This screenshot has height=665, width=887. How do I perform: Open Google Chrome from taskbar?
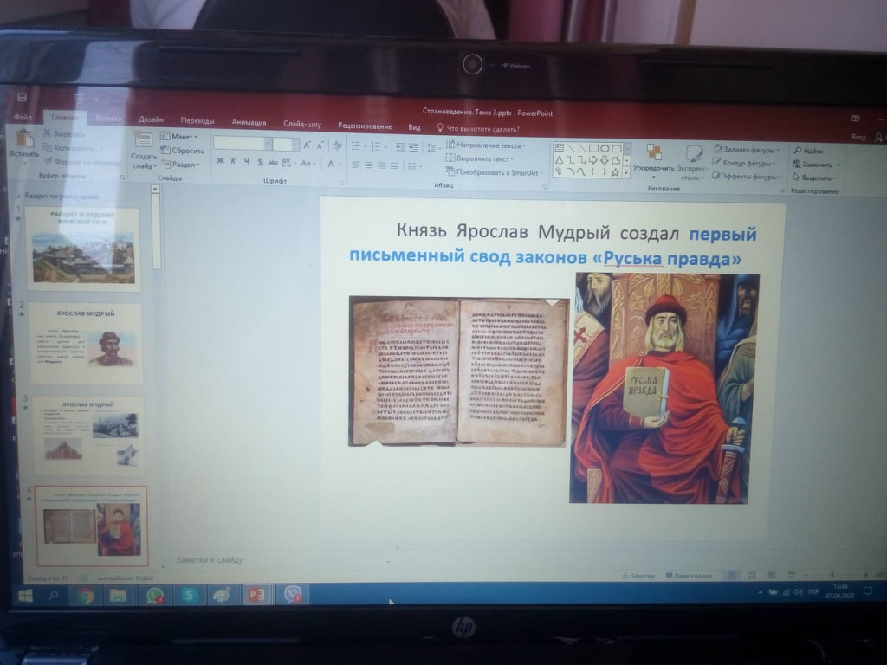coord(86,595)
